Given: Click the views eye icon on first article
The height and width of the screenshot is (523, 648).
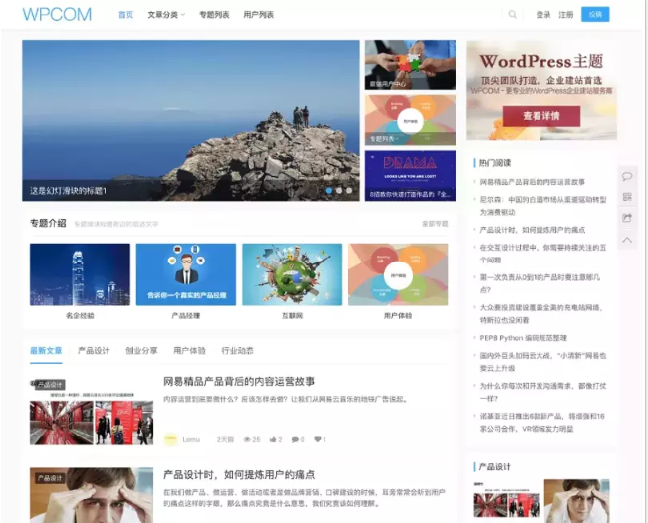Looking at the screenshot, I should click(x=247, y=440).
